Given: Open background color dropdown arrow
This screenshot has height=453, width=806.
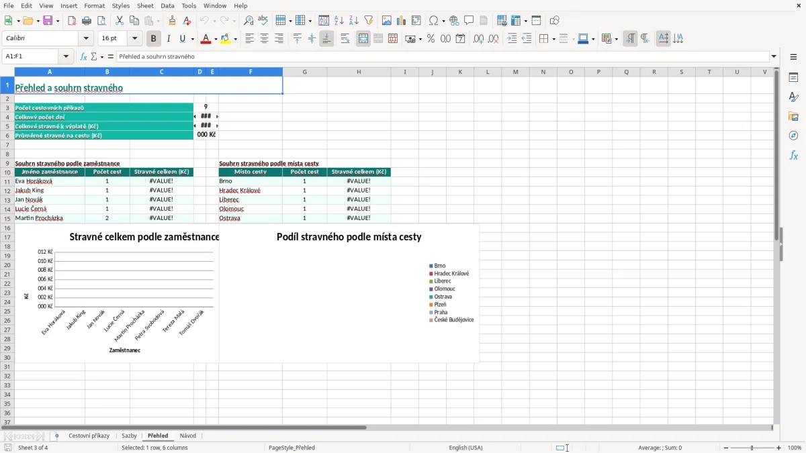Looking at the screenshot, I should pos(235,39).
